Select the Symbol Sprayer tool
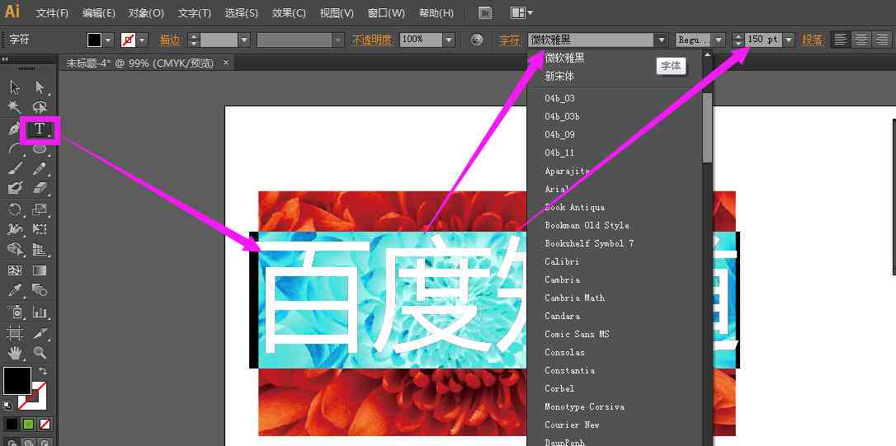Image resolution: width=896 pixels, height=446 pixels. coord(15,312)
